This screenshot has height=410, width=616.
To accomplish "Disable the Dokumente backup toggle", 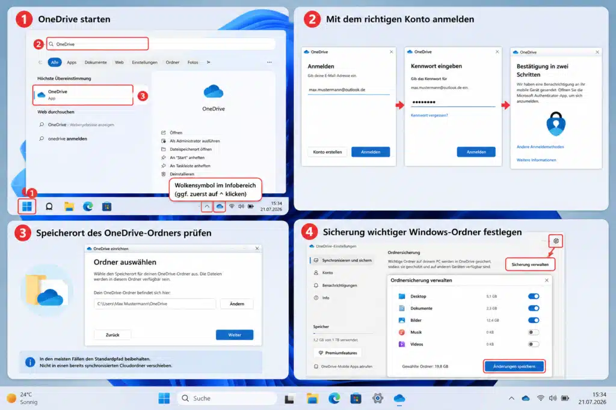I will (x=534, y=308).
